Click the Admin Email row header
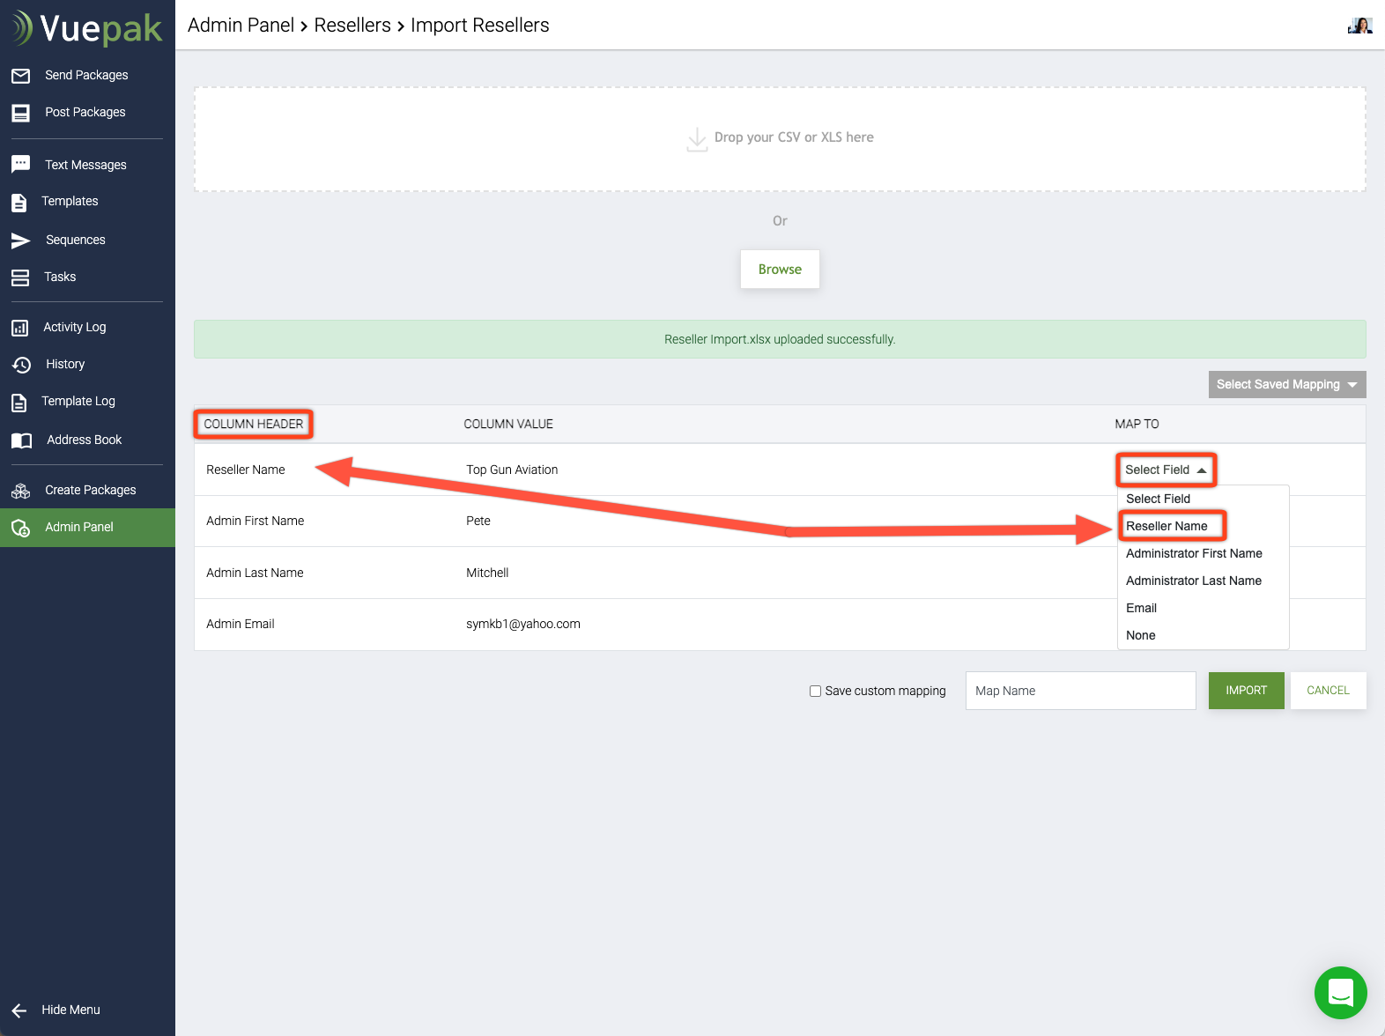The height and width of the screenshot is (1036, 1385). coord(241,625)
